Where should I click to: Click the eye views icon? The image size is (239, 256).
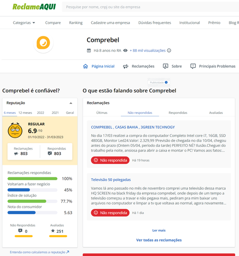click(x=125, y=51)
